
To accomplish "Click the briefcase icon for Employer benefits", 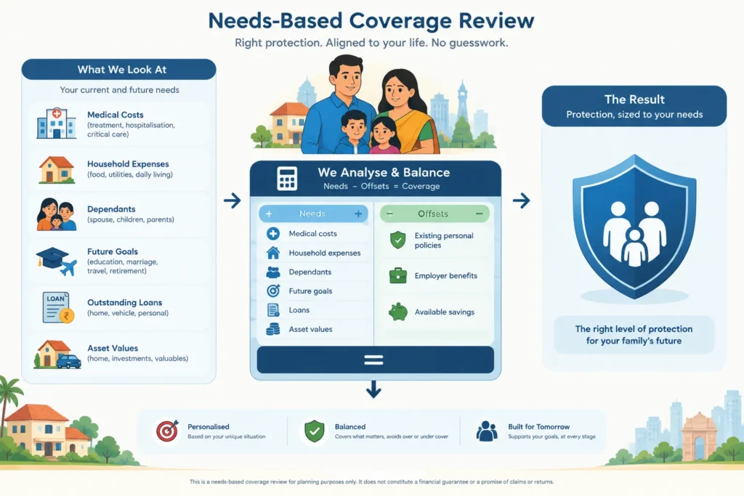I will pos(397,275).
